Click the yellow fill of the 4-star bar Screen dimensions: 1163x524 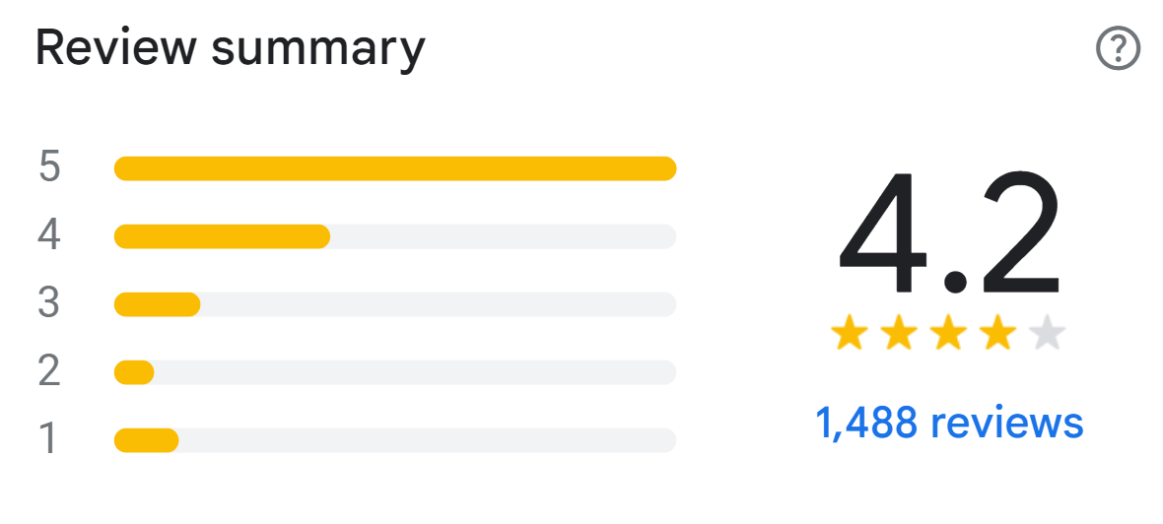[x=222, y=236]
